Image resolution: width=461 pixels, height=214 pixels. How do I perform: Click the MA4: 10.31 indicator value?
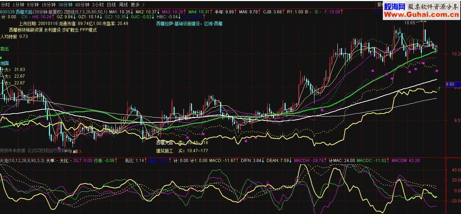[199, 12]
